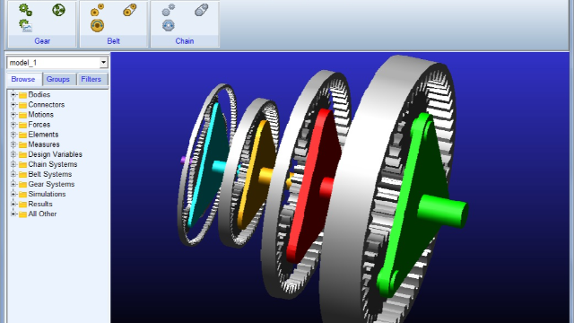Select the Connectors tree item
Viewport: 574px width, 323px height.
click(47, 104)
